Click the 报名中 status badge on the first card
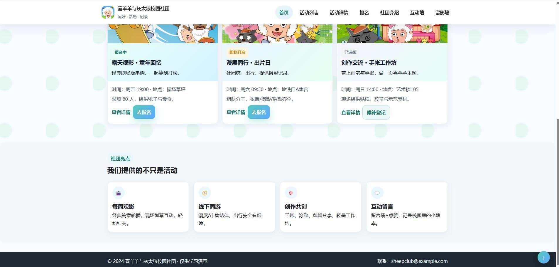Image resolution: width=559 pixels, height=267 pixels. (120, 52)
